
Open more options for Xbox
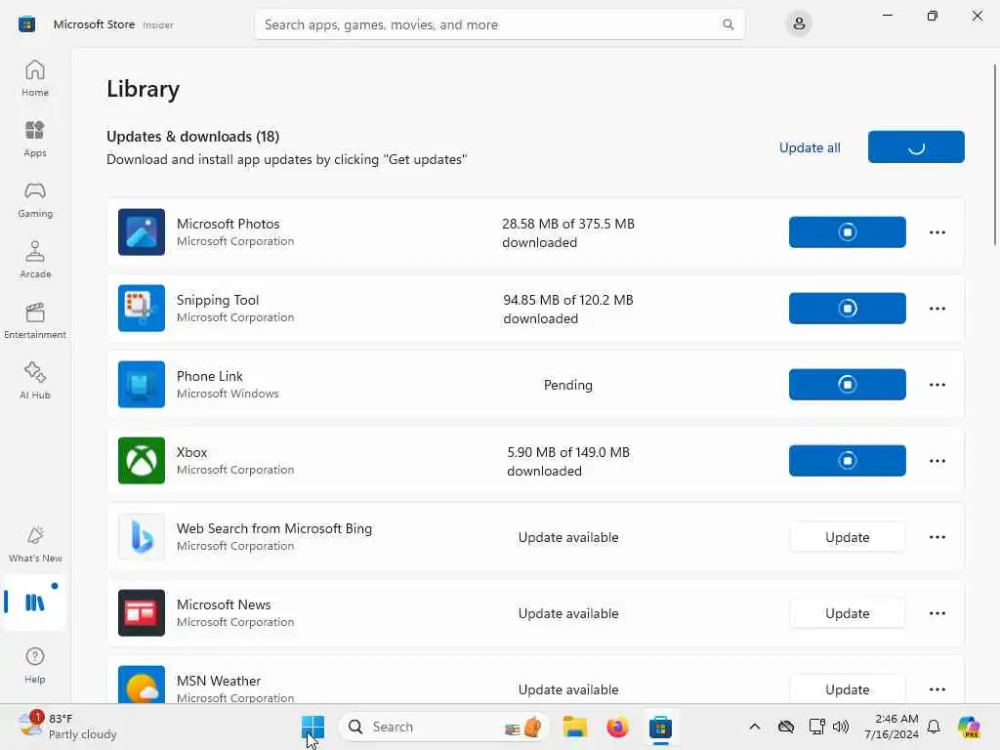tap(937, 461)
